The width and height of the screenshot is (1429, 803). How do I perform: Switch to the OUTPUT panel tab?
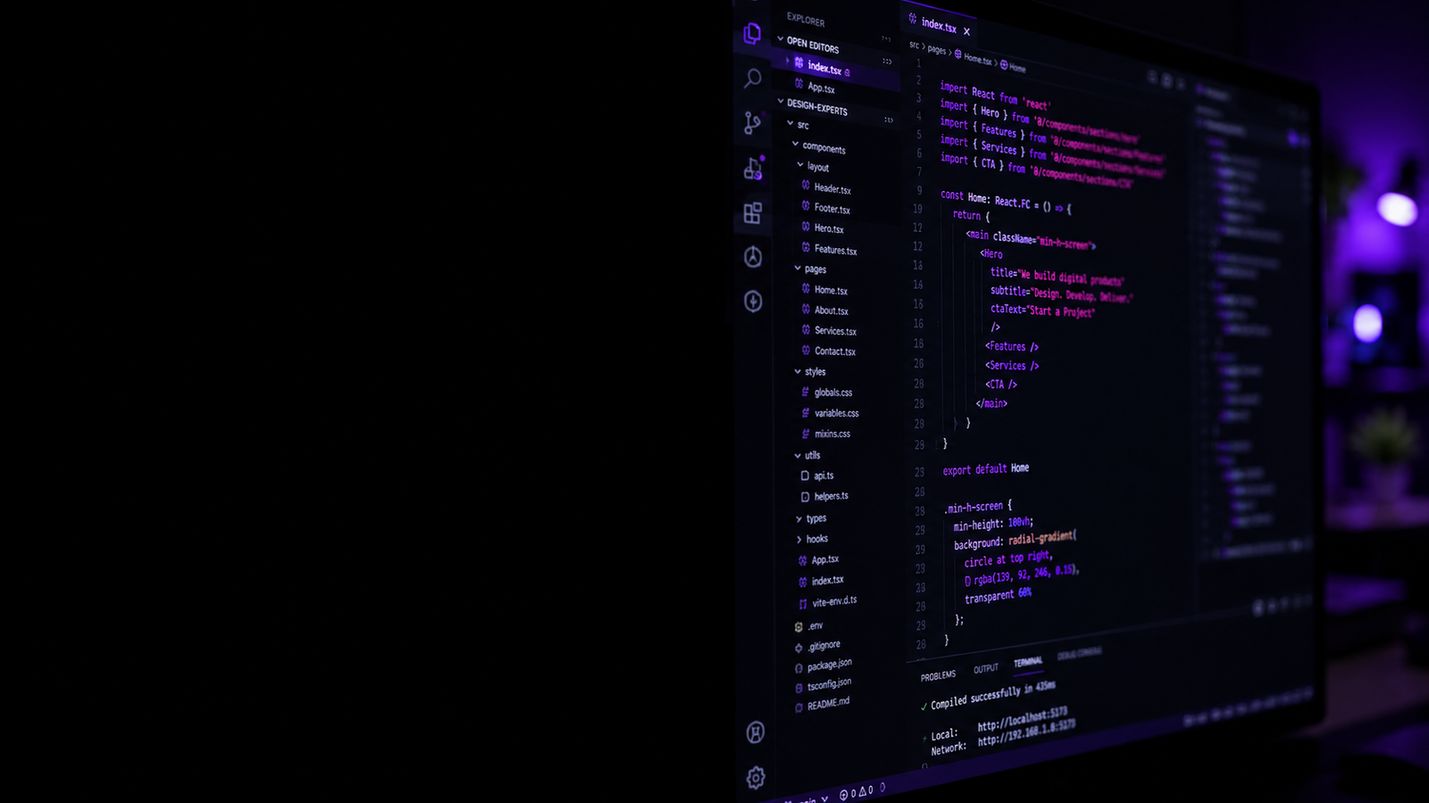point(986,668)
